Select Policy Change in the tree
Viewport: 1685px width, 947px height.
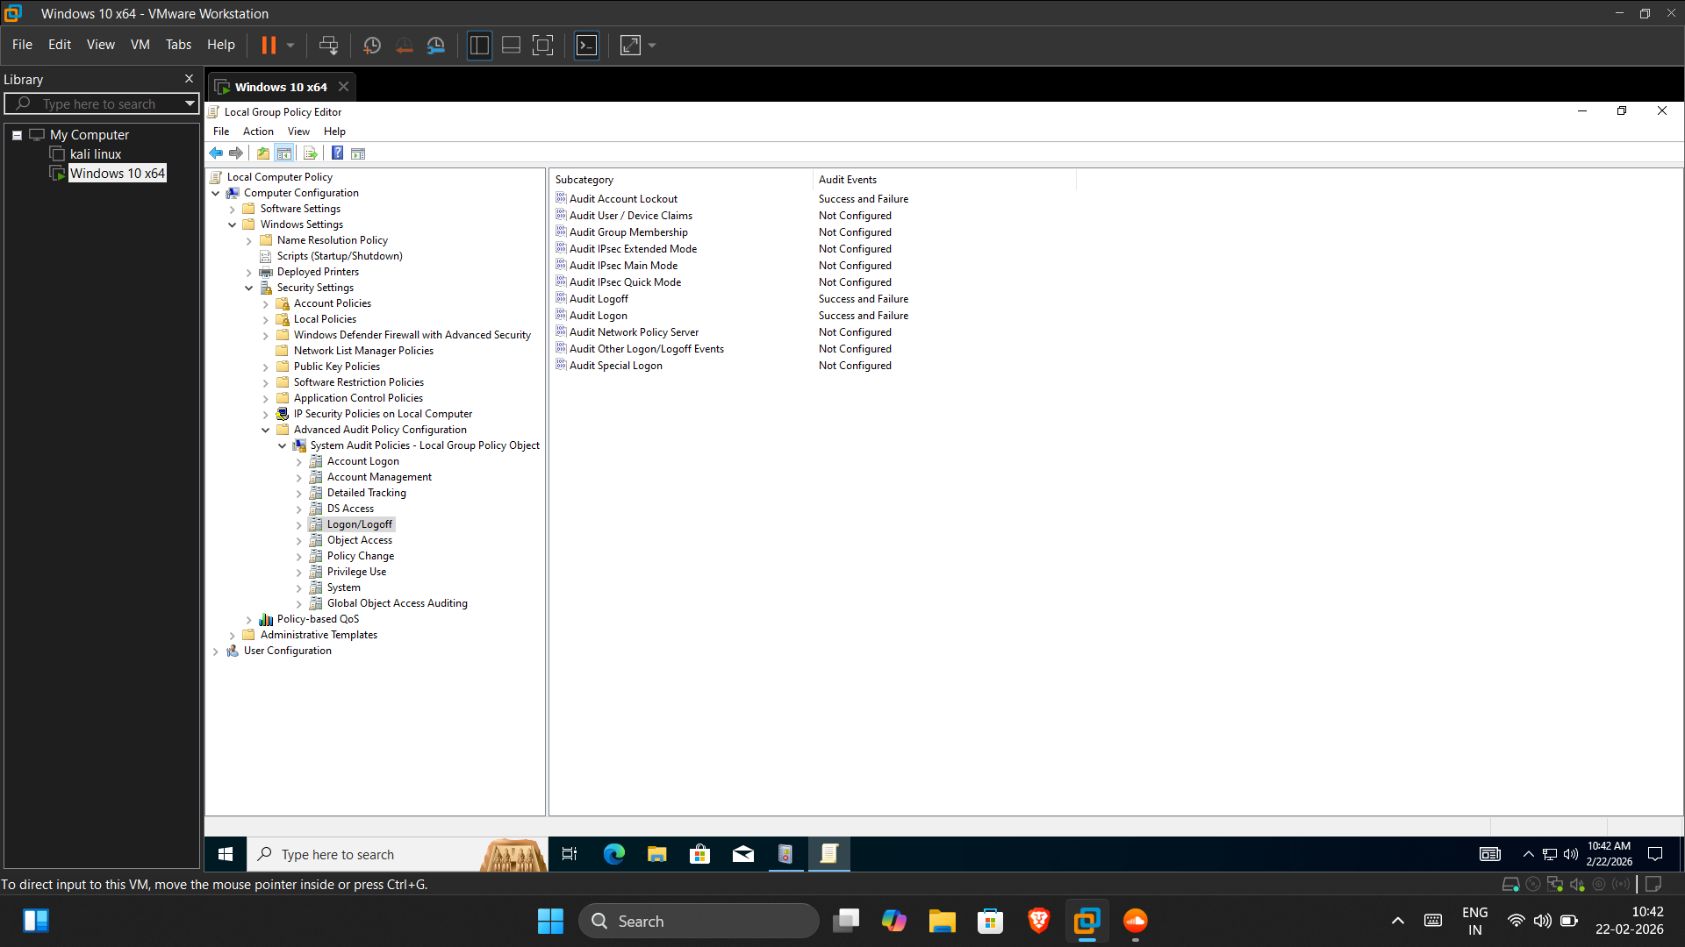coord(360,556)
